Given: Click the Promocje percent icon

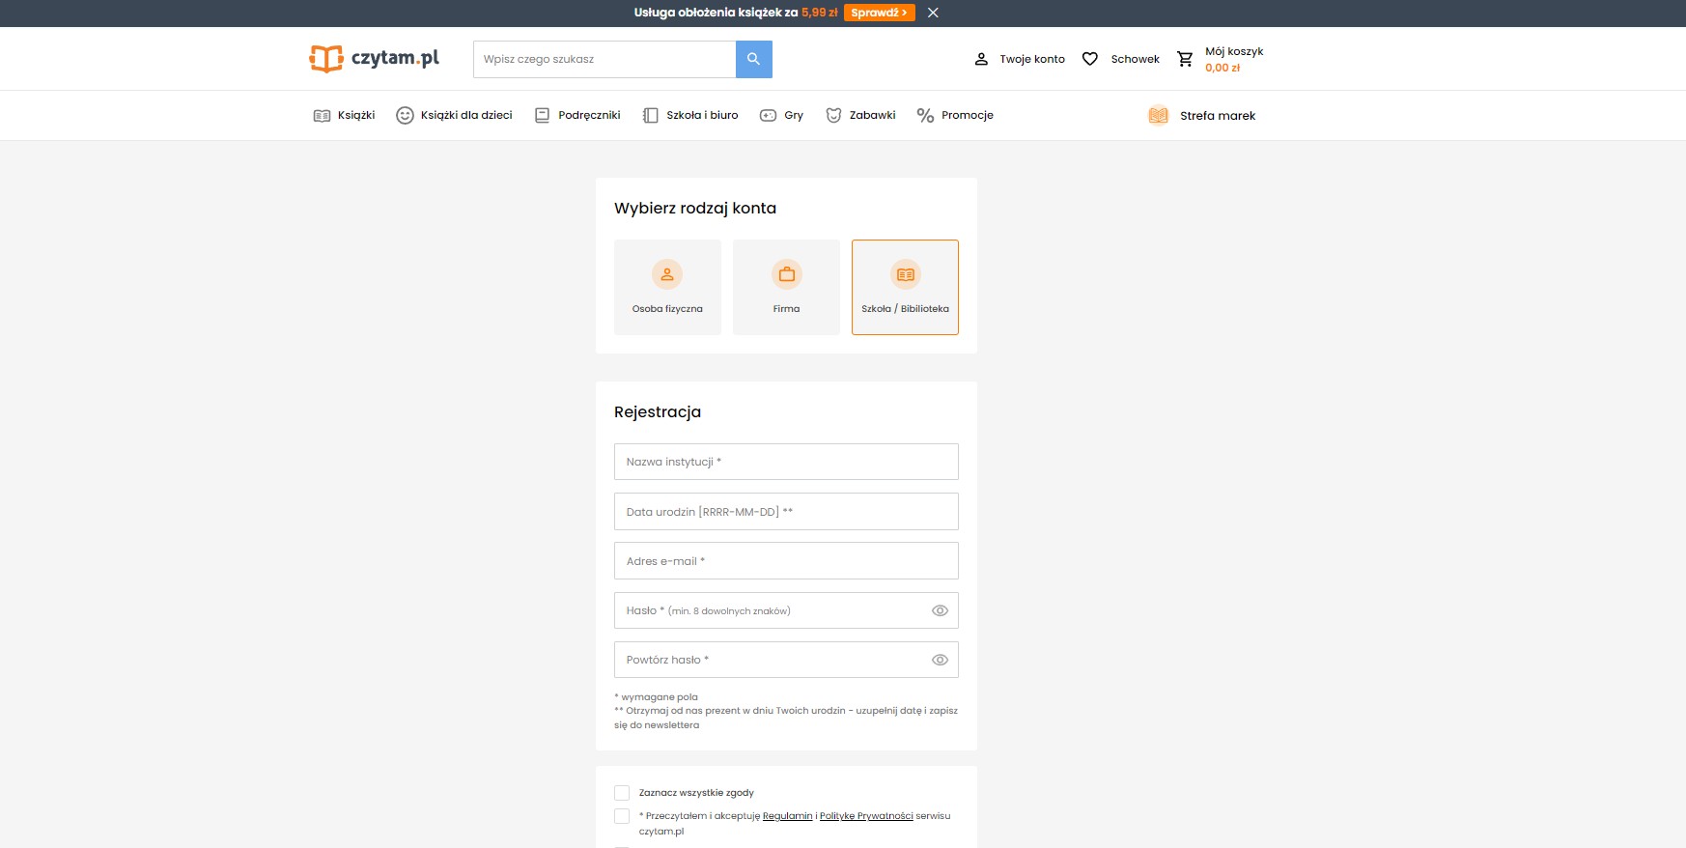Looking at the screenshot, I should 925,115.
